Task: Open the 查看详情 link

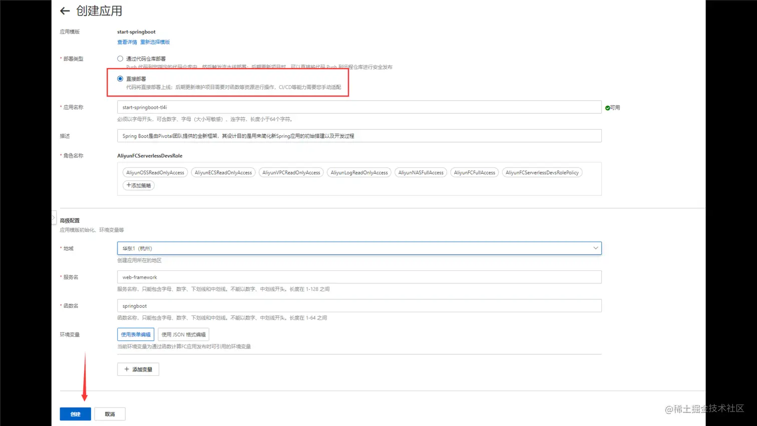Action: [x=127, y=42]
